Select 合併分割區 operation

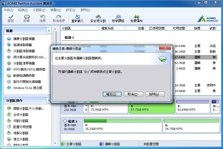(x=18, y=115)
